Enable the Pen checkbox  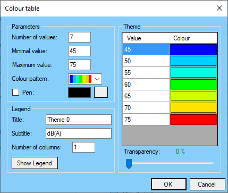(15, 93)
